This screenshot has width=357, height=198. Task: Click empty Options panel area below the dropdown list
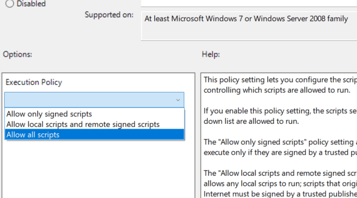pos(98,170)
